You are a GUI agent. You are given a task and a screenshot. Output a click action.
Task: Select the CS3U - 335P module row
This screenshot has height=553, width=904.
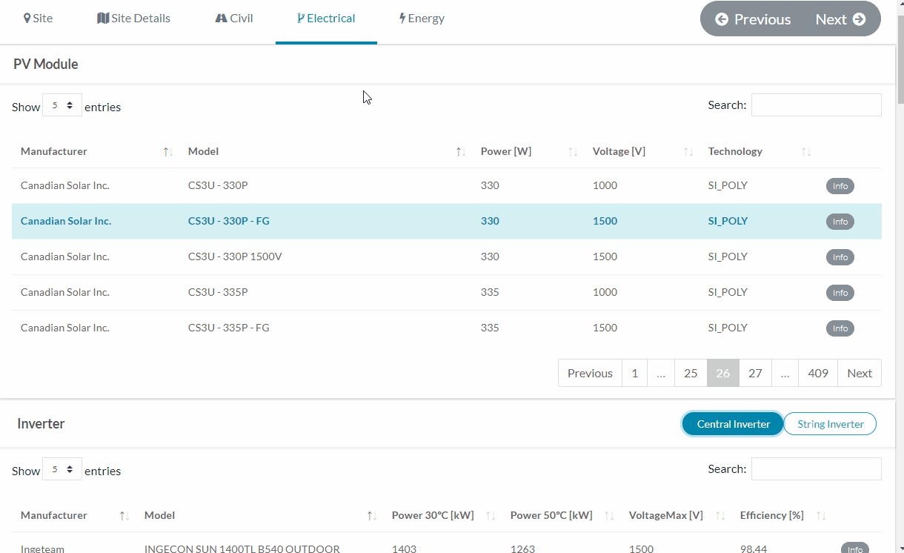[447, 292]
